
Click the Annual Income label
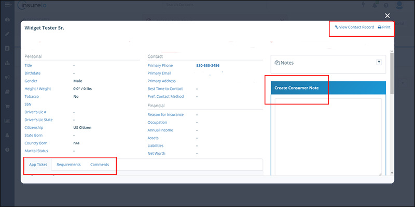tap(160, 130)
